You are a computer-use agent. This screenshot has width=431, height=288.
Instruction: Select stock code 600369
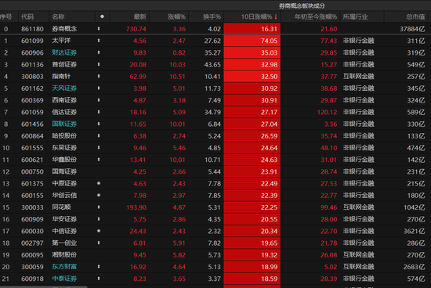[x=32, y=100]
